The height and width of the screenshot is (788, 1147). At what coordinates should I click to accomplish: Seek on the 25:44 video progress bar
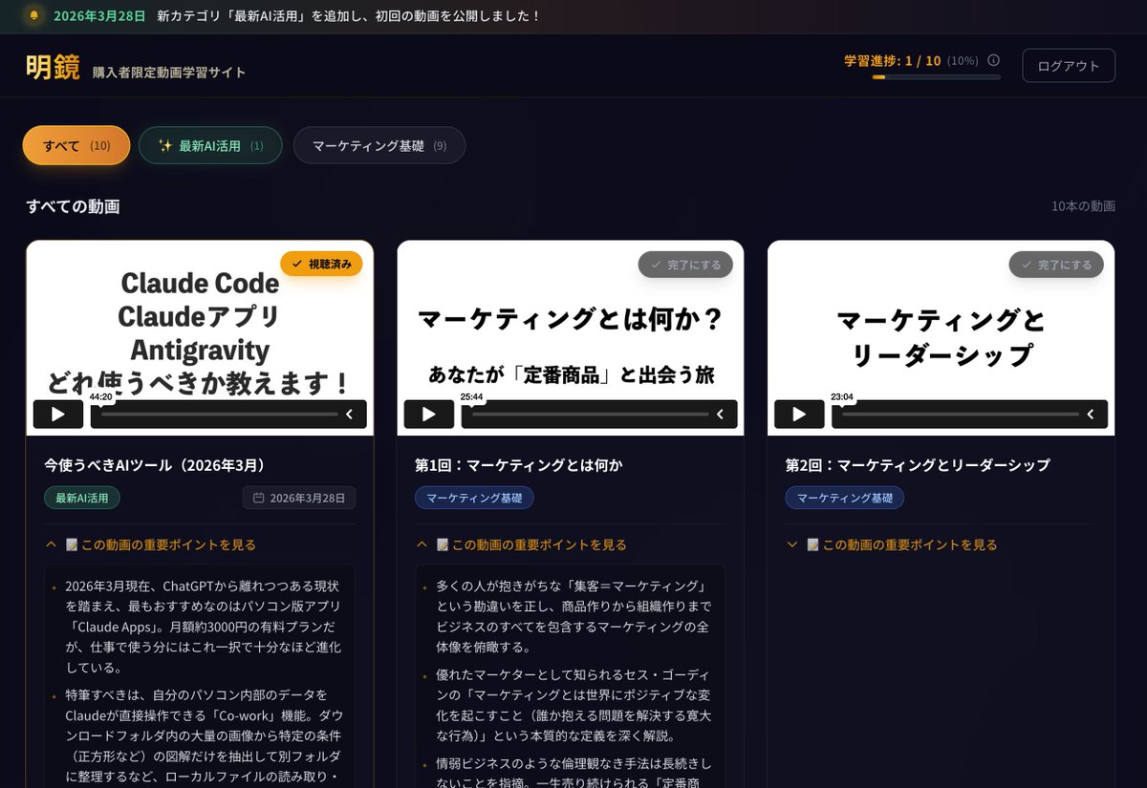[x=591, y=414]
